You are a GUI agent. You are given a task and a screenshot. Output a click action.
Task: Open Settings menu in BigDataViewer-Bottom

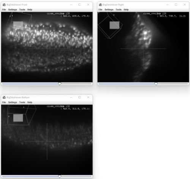click(13, 102)
